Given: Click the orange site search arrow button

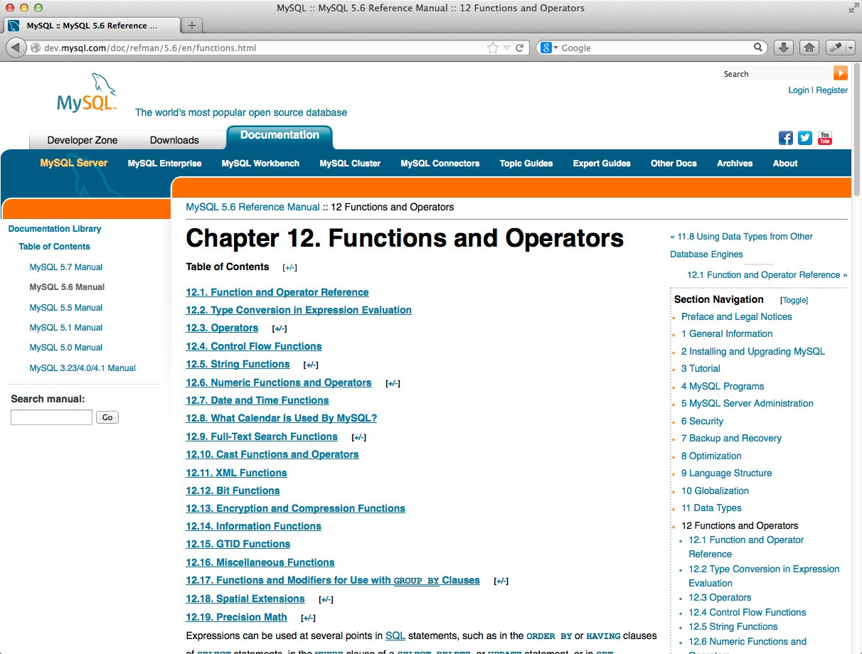Looking at the screenshot, I should (x=840, y=73).
